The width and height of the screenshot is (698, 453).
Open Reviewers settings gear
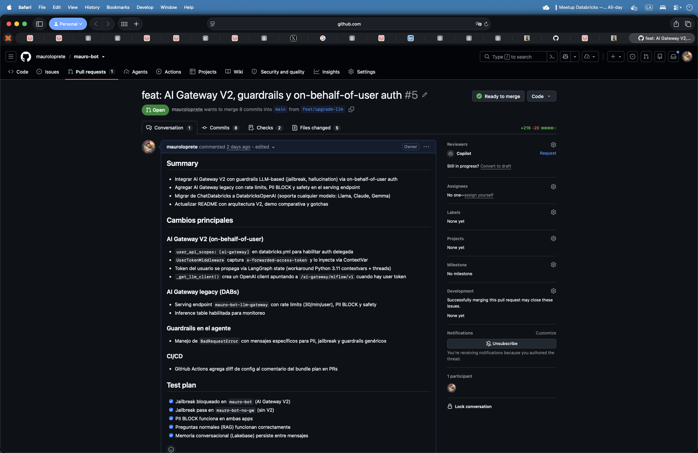point(553,145)
